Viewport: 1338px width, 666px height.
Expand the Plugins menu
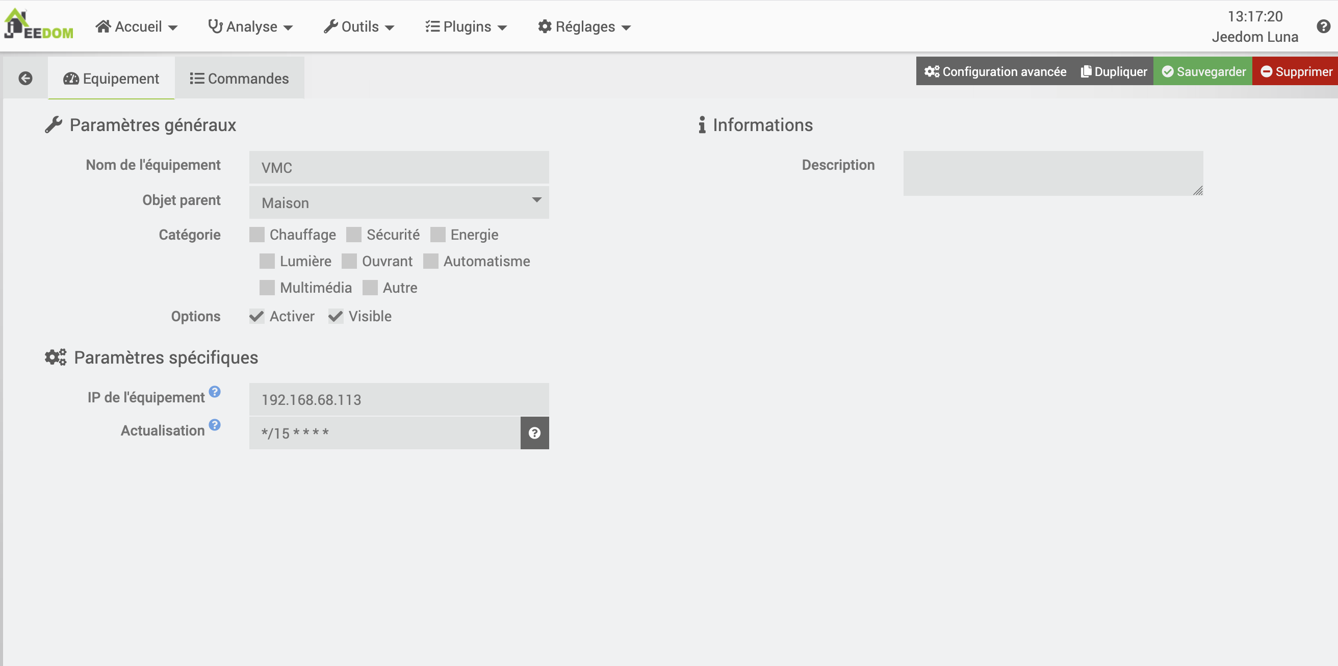point(466,27)
